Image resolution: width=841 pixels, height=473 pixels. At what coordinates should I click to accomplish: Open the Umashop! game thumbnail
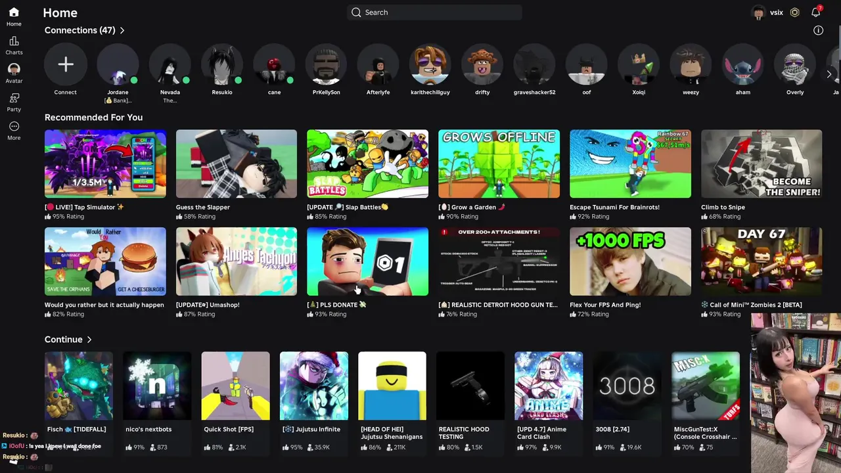[237, 261]
